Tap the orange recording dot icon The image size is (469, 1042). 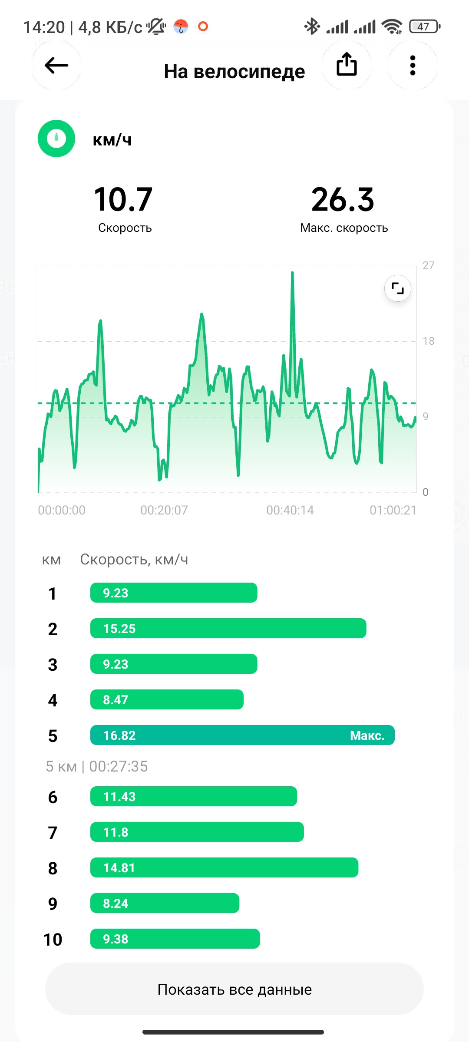tap(203, 26)
